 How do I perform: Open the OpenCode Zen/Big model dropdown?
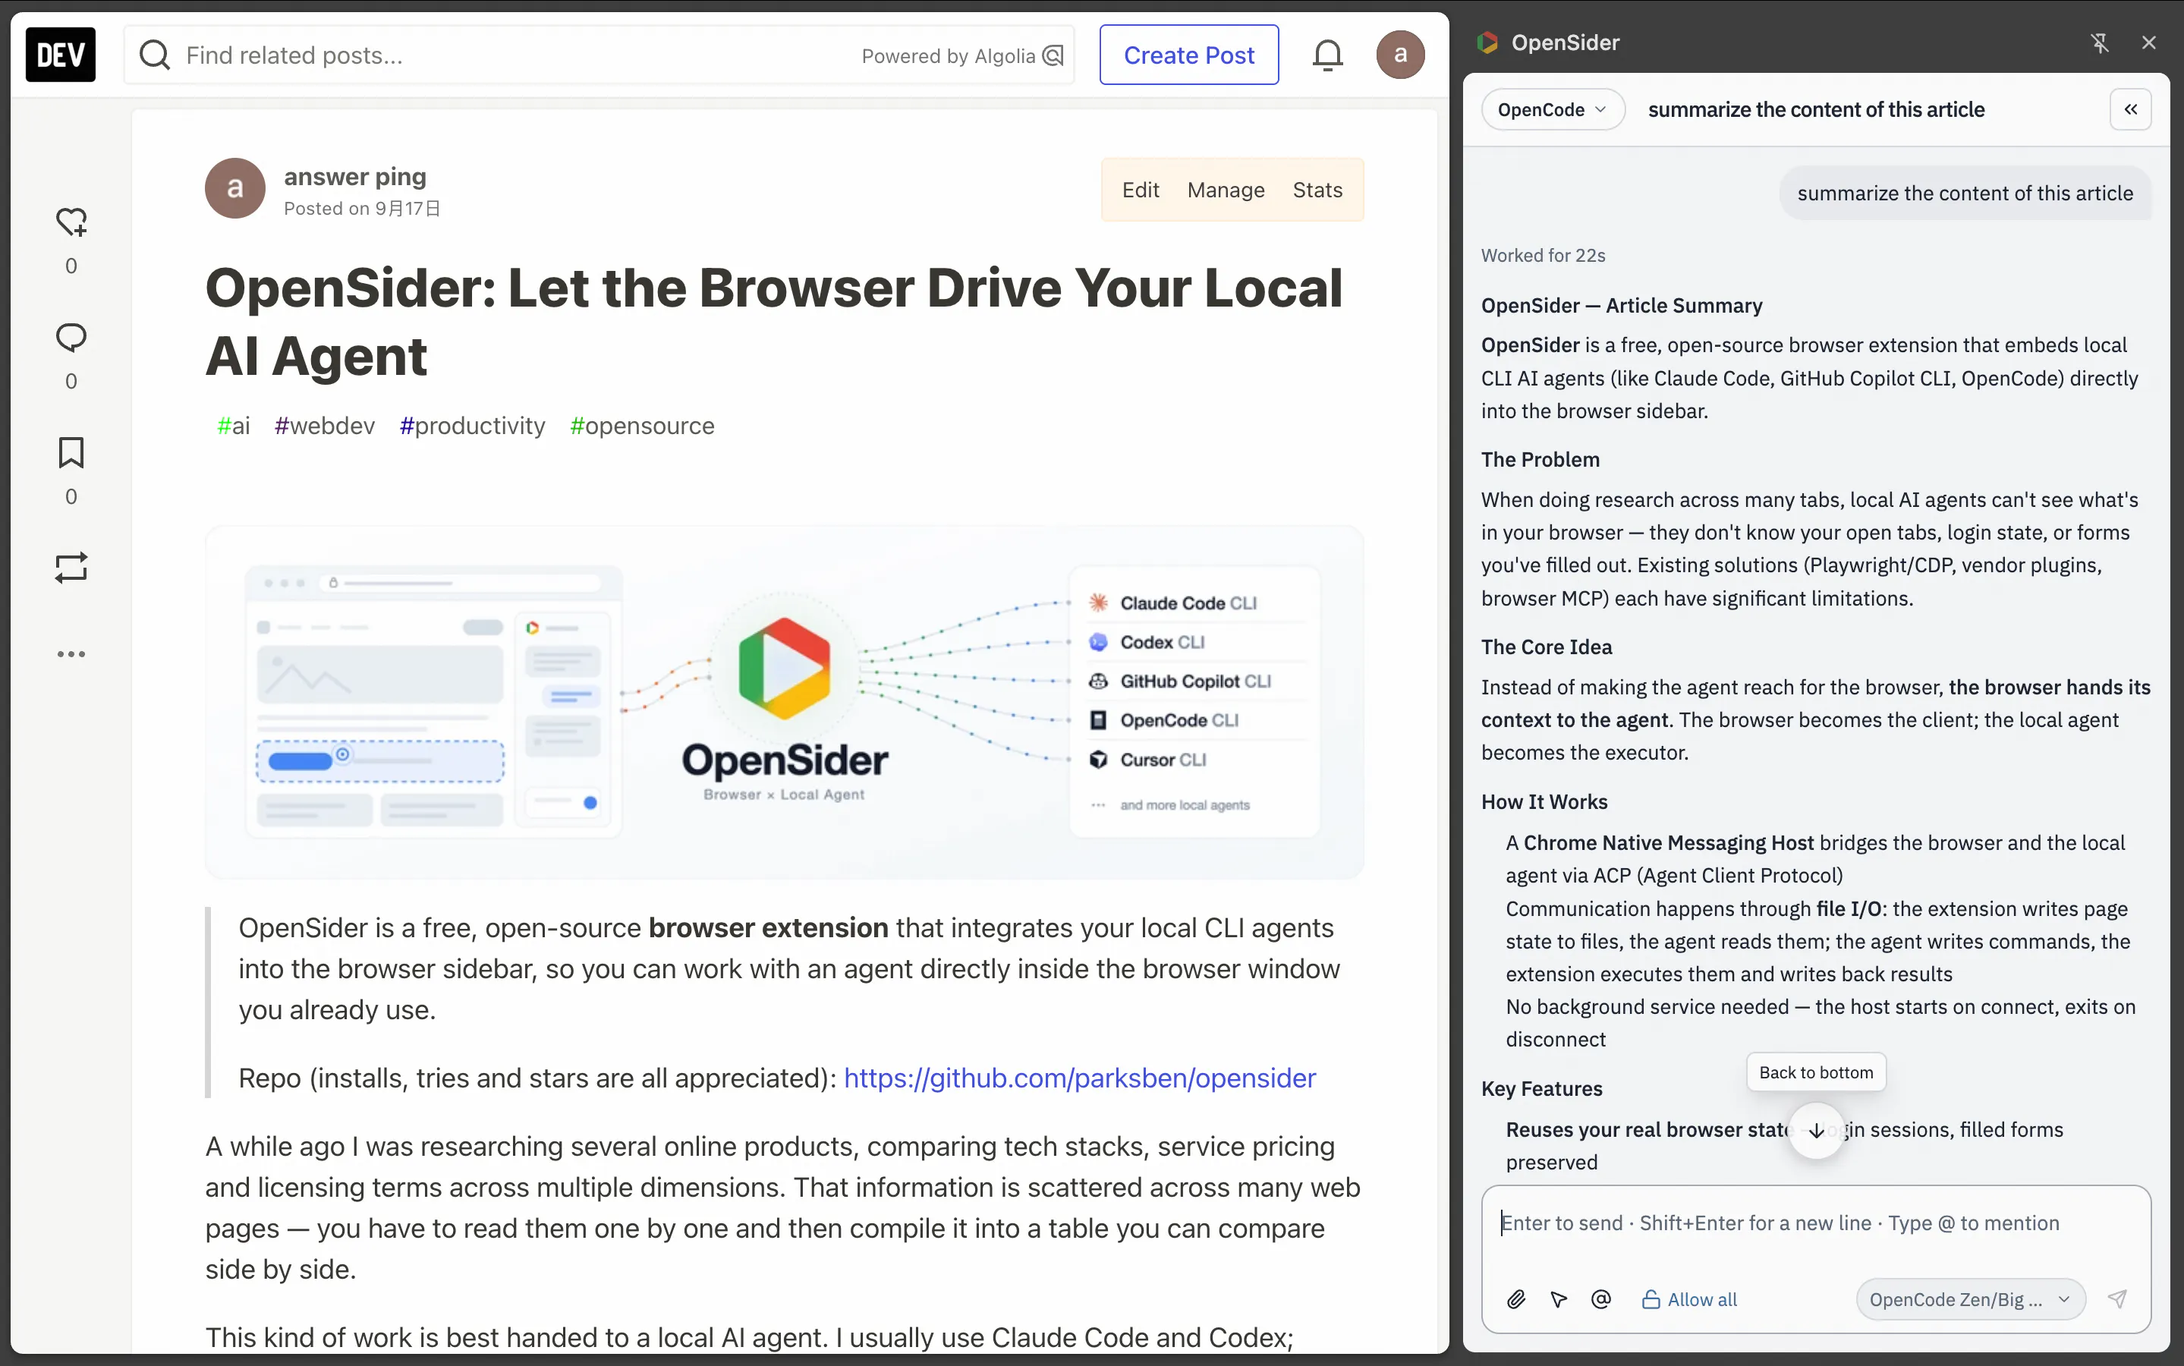tap(1970, 1299)
